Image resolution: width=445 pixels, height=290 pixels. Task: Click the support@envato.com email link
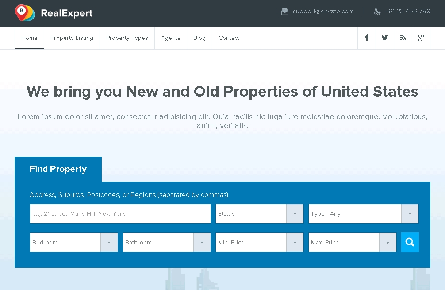click(323, 12)
